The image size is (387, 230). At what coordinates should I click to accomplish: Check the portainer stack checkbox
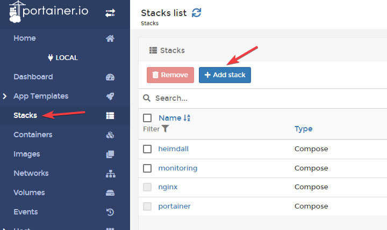pyautogui.click(x=147, y=206)
